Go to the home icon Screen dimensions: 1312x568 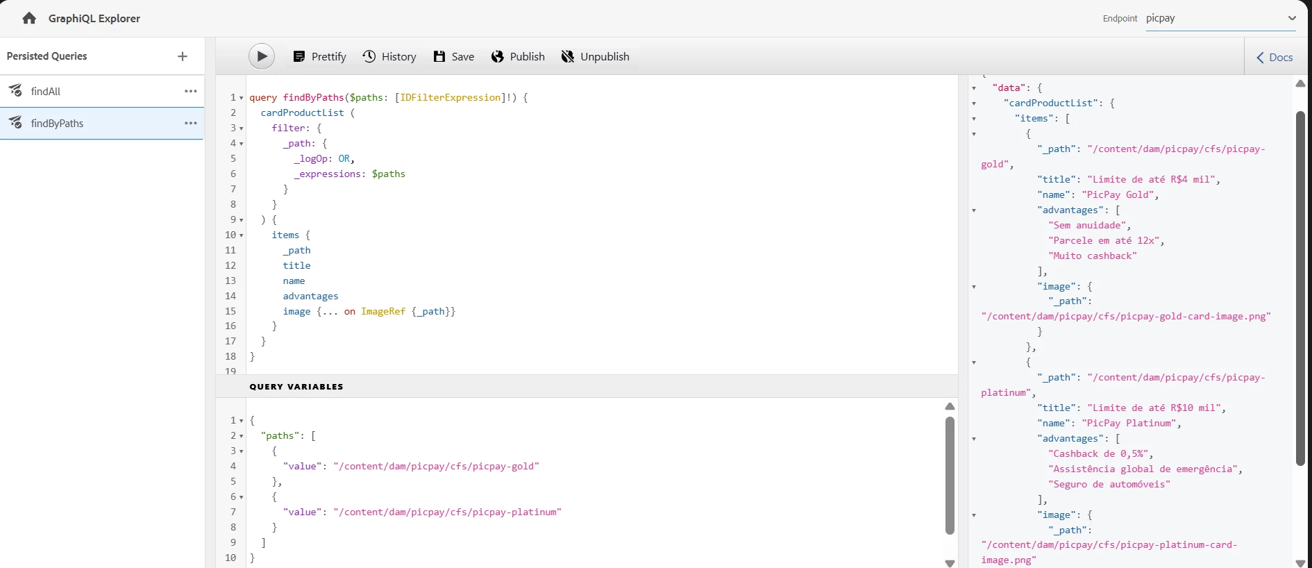(29, 18)
